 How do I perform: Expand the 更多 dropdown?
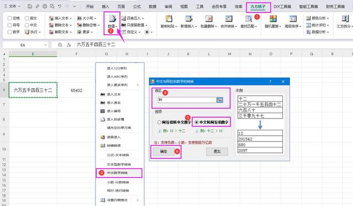tap(92, 32)
